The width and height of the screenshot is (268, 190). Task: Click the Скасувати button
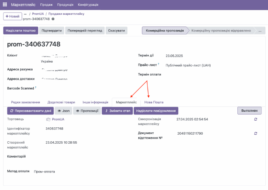(x=117, y=31)
